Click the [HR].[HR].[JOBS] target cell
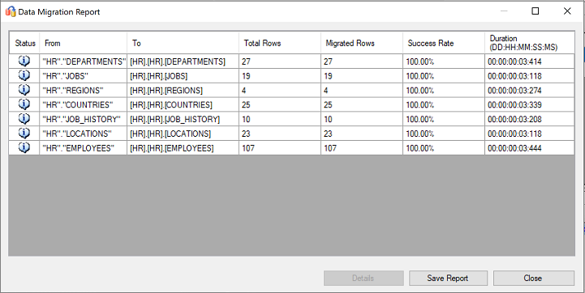Image resolution: width=585 pixels, height=293 pixels. [183, 76]
